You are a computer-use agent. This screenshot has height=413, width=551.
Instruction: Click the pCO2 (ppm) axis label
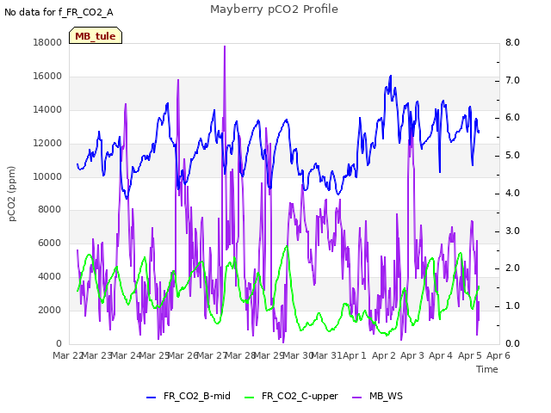pyautogui.click(x=12, y=194)
